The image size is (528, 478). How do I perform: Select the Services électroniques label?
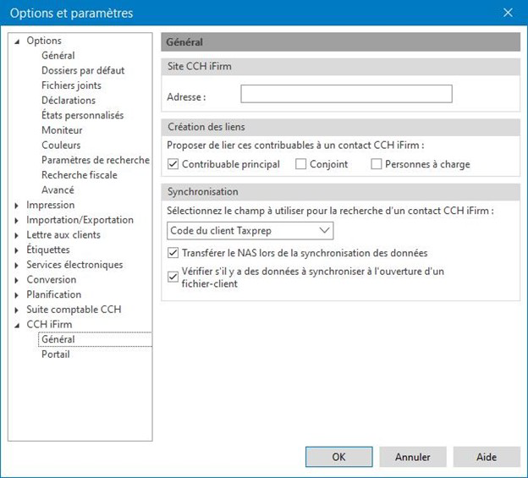74,265
